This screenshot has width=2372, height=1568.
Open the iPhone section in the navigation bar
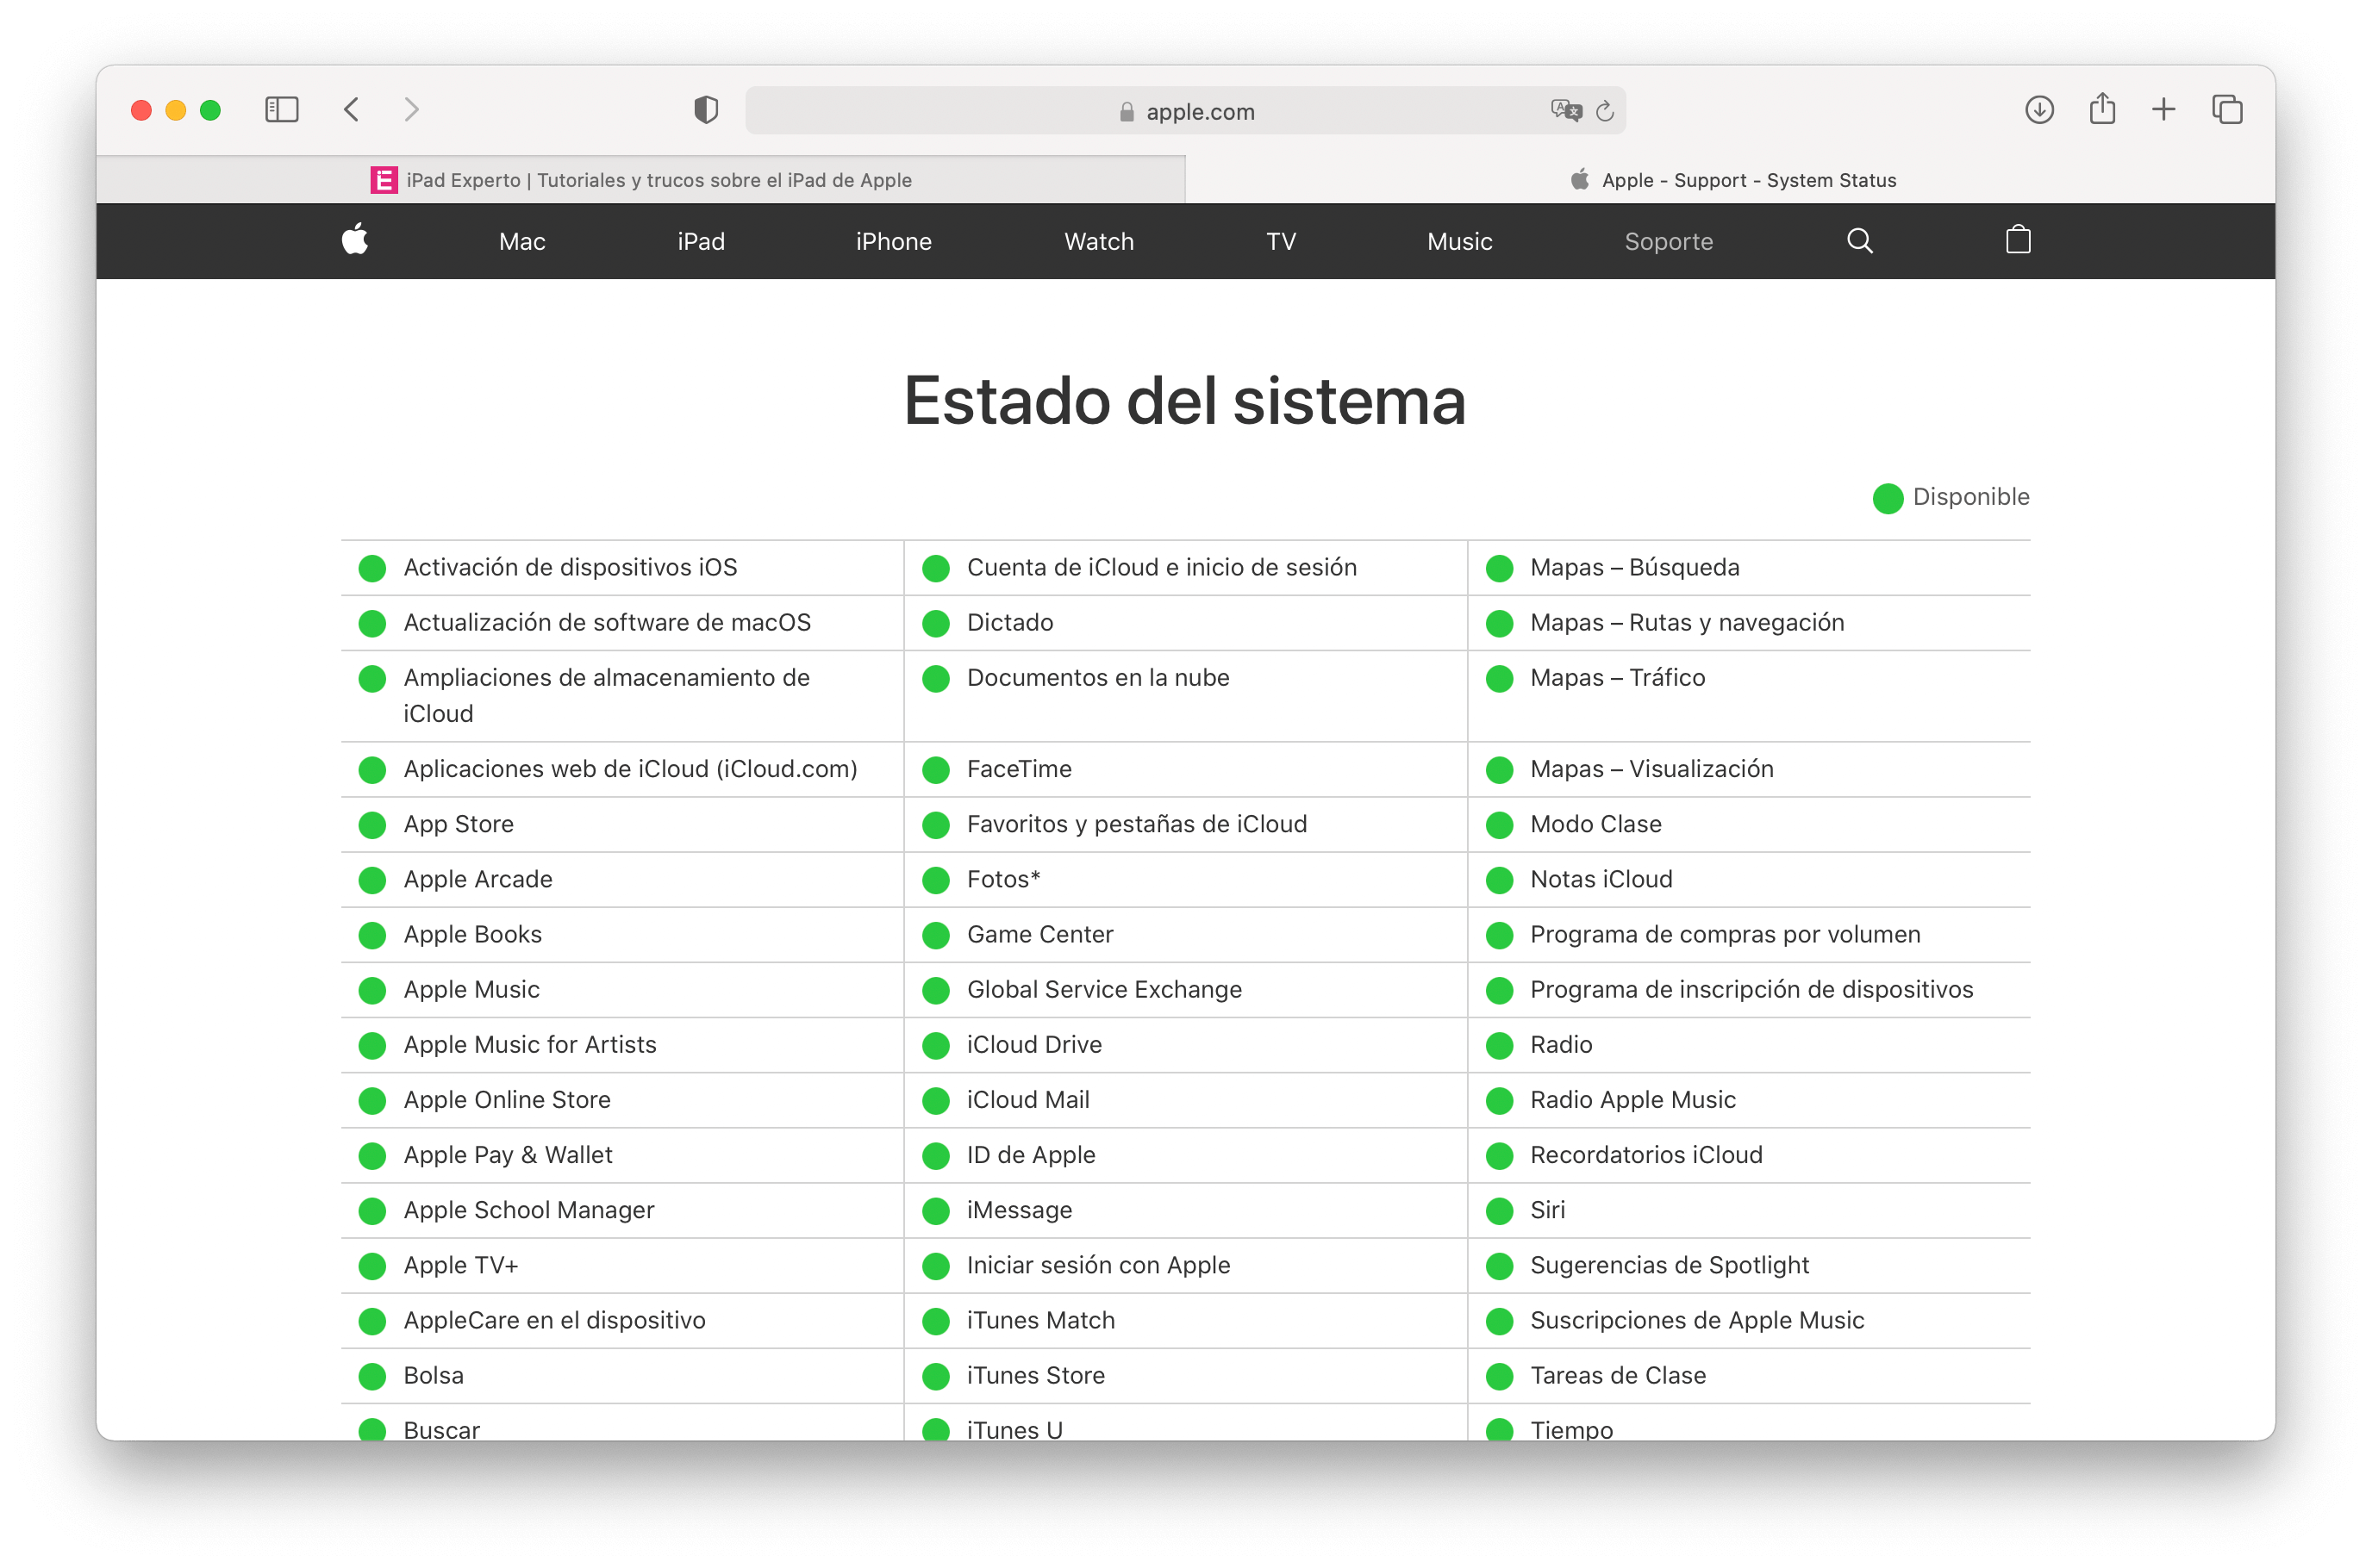click(893, 241)
